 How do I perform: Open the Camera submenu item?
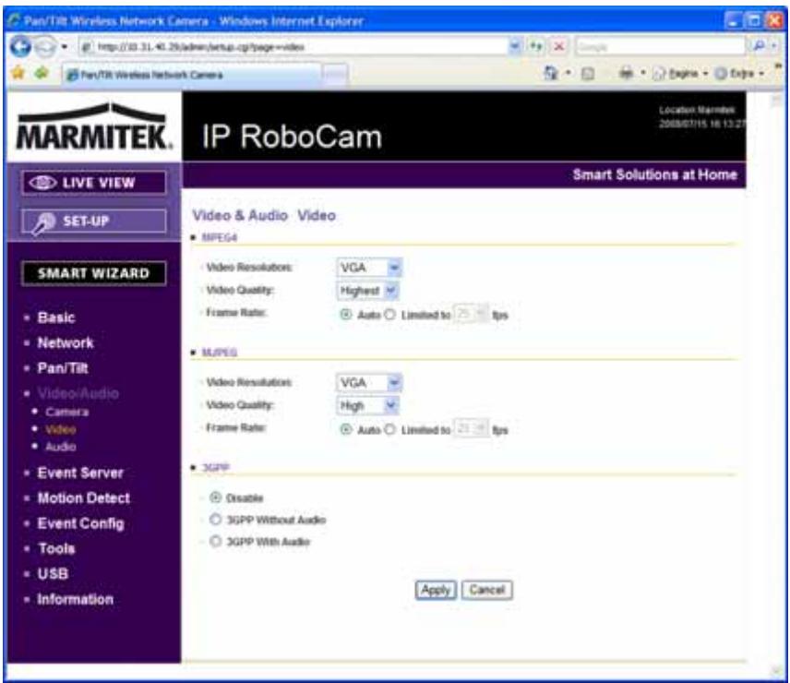tap(67, 412)
